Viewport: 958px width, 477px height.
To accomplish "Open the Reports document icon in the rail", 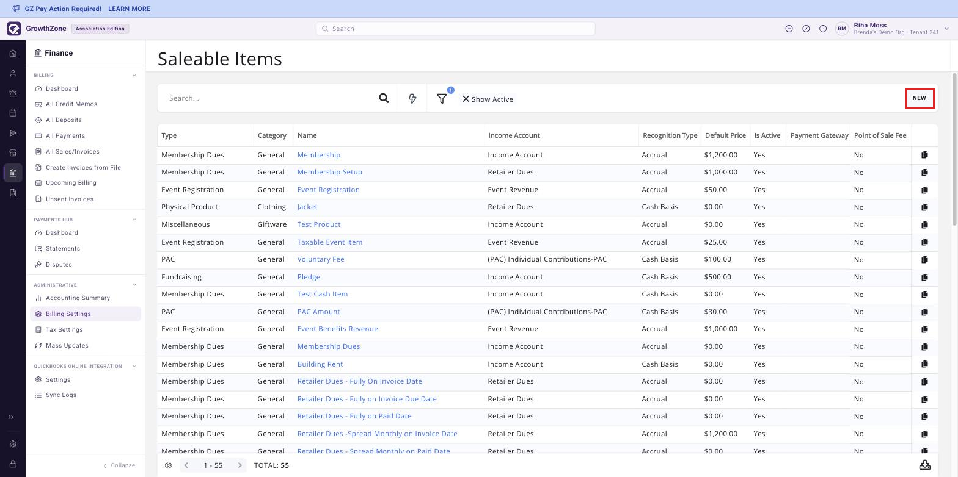I will [13, 193].
